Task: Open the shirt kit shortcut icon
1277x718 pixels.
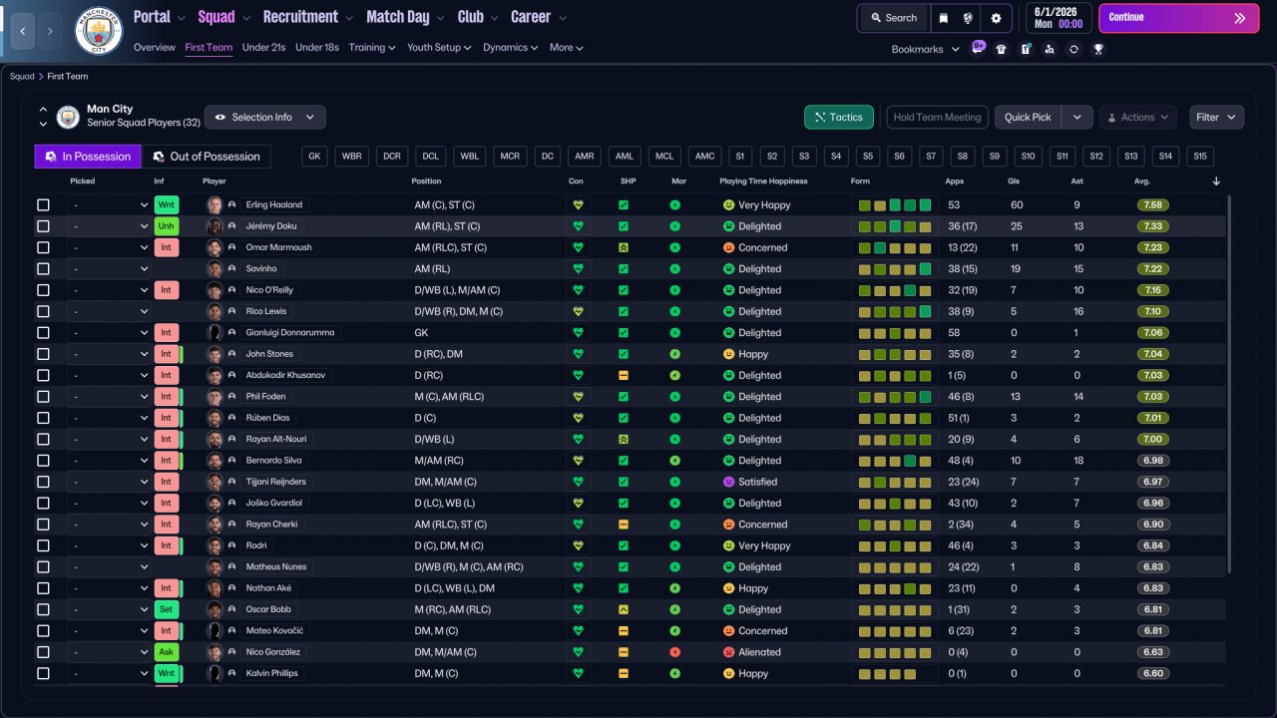Action: 1002,49
